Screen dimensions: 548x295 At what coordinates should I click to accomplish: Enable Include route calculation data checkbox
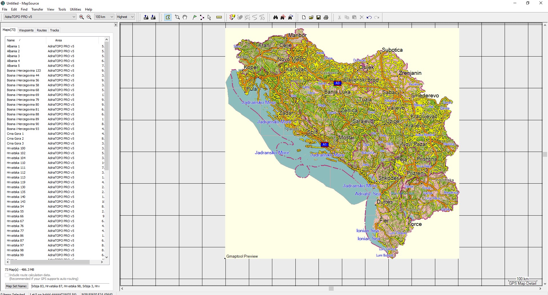point(7,275)
